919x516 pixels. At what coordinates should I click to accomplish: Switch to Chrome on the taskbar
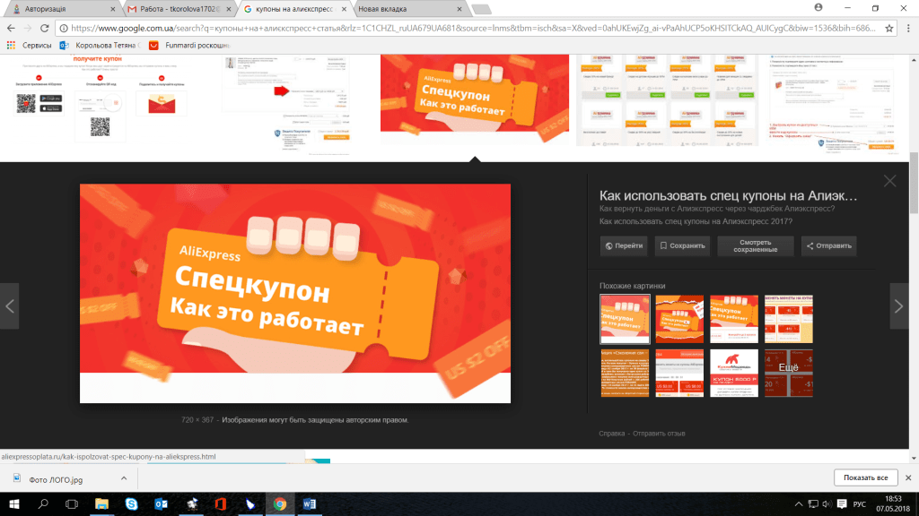point(280,504)
